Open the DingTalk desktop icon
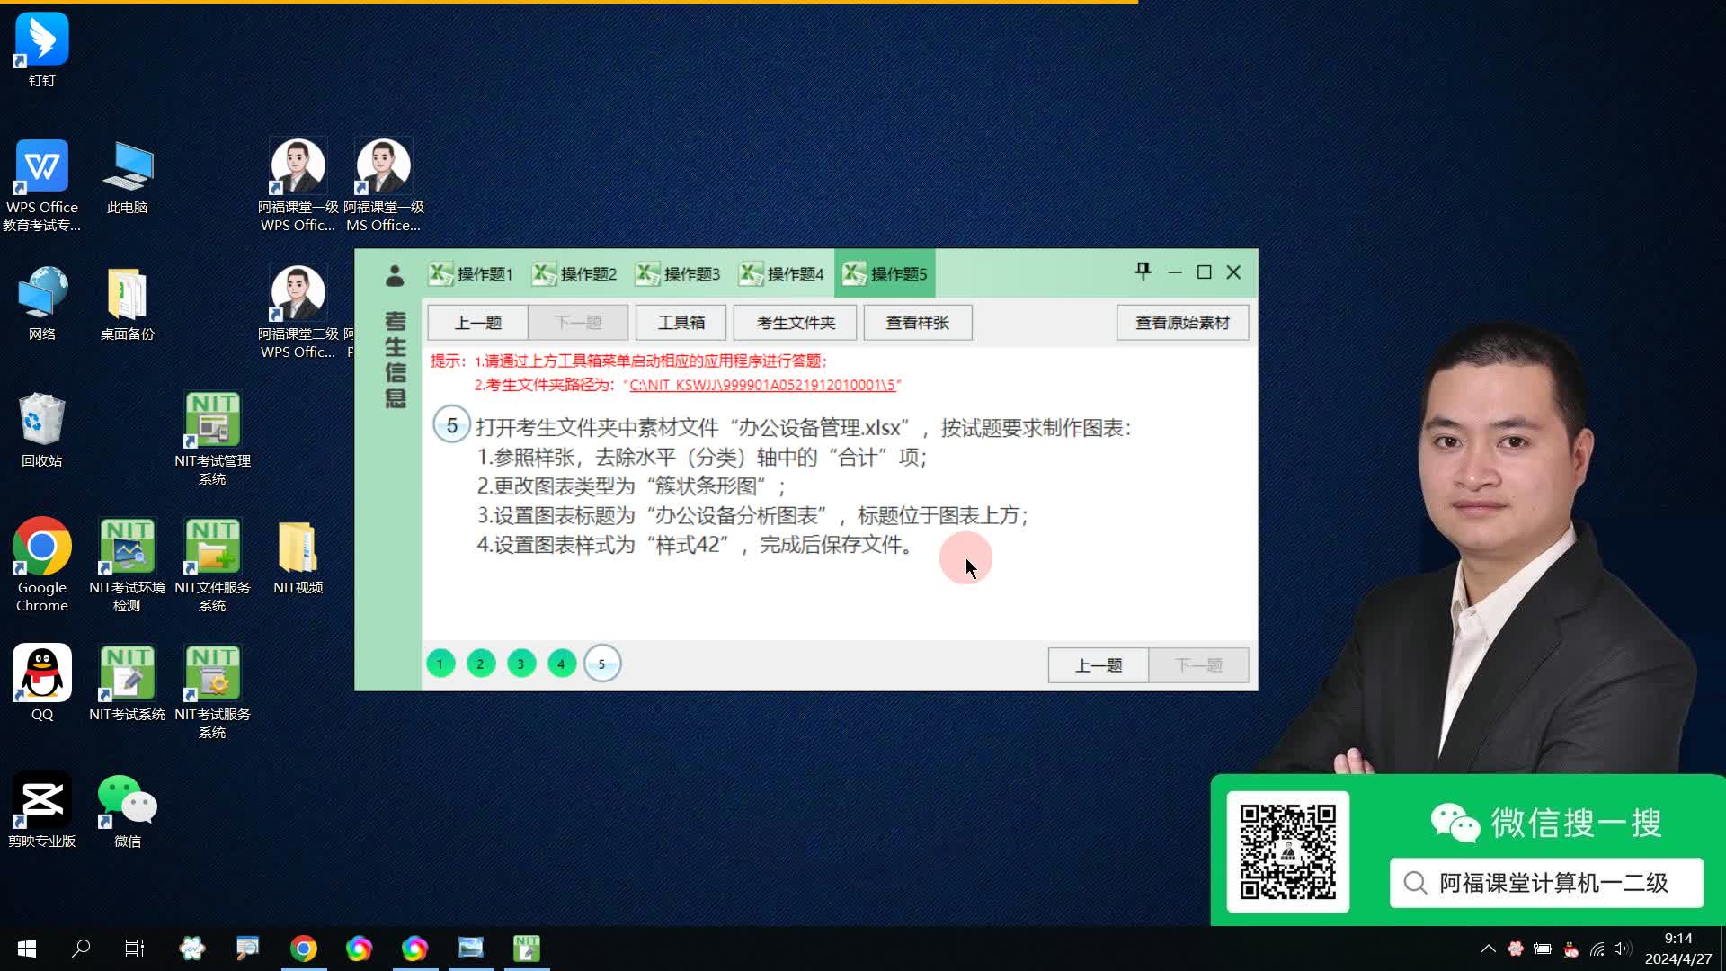The height and width of the screenshot is (971, 1726). click(41, 40)
